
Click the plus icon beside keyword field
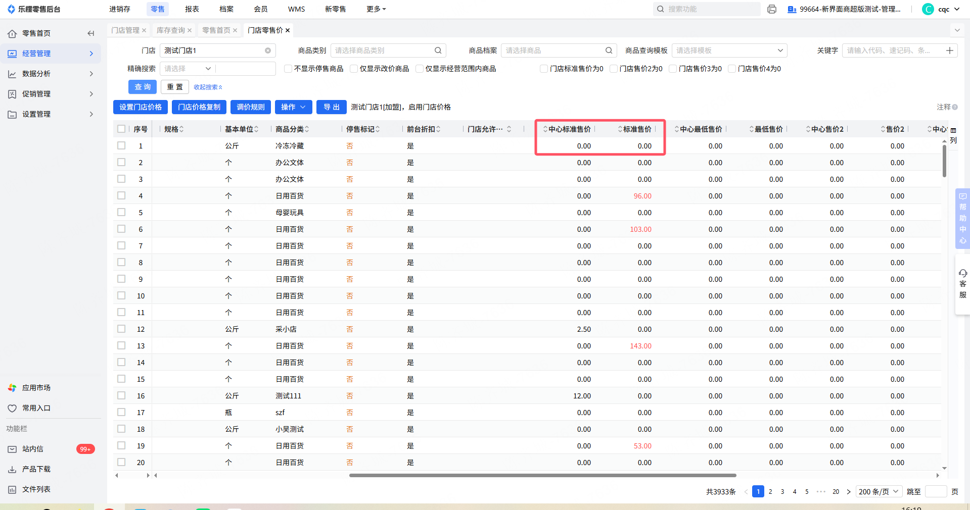[949, 50]
